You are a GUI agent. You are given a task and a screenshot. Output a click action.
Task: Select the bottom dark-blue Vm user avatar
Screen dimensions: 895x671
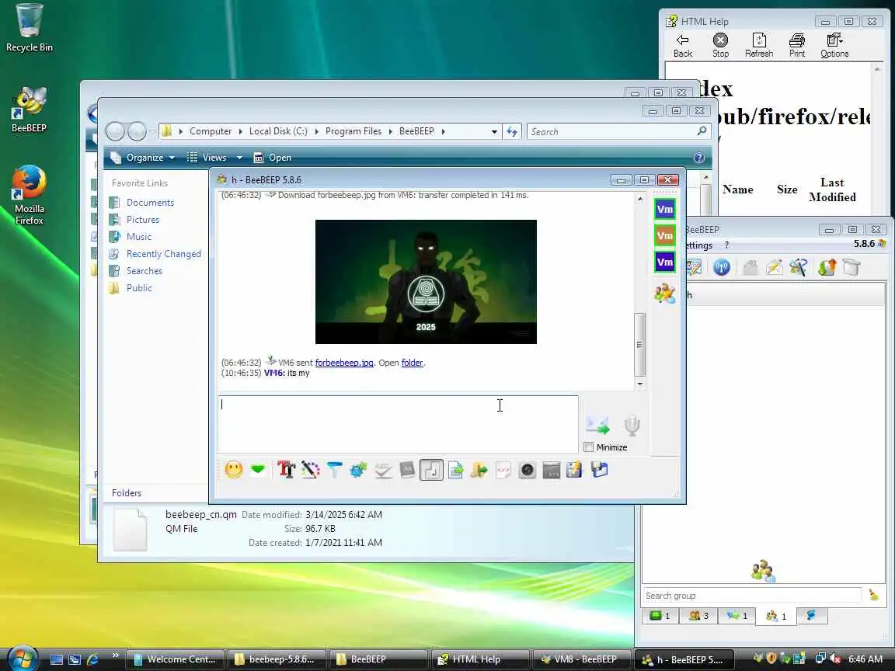pos(665,262)
